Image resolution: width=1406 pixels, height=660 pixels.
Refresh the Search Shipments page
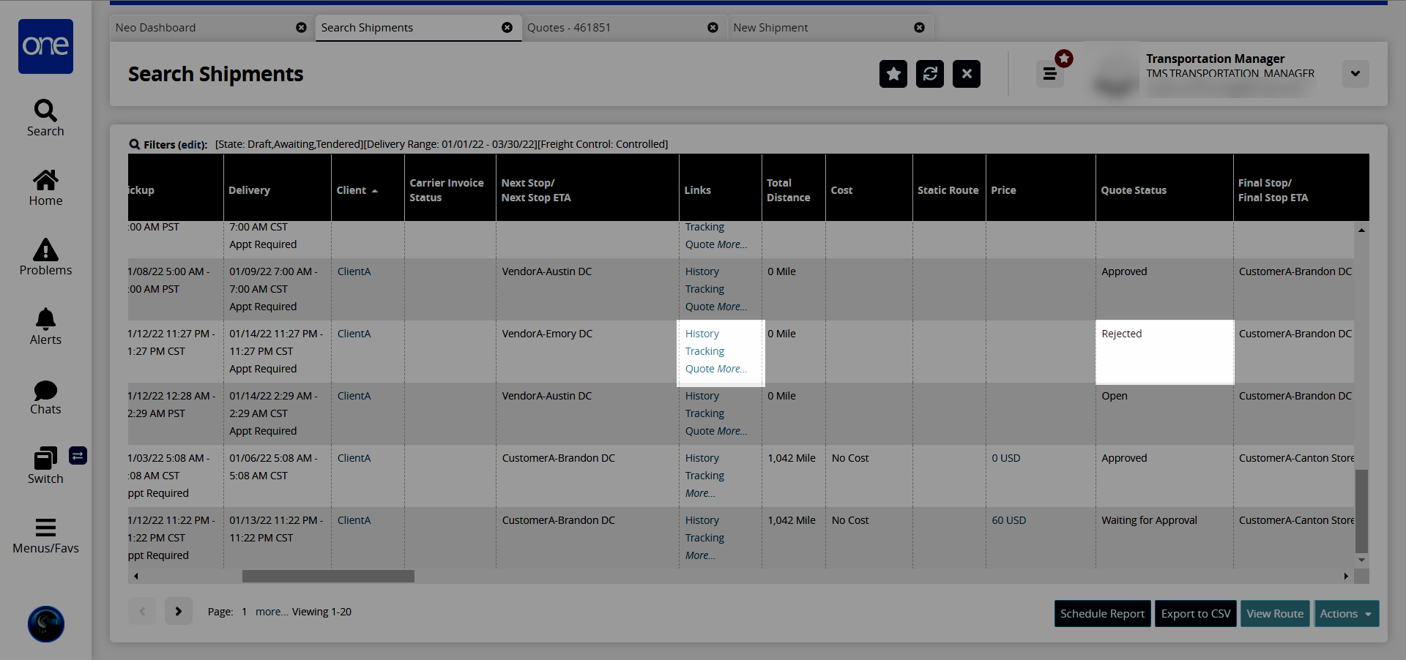point(929,74)
